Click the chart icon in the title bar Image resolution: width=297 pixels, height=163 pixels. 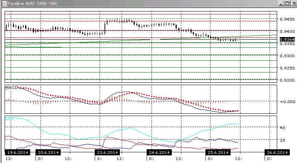[x=4, y=3]
